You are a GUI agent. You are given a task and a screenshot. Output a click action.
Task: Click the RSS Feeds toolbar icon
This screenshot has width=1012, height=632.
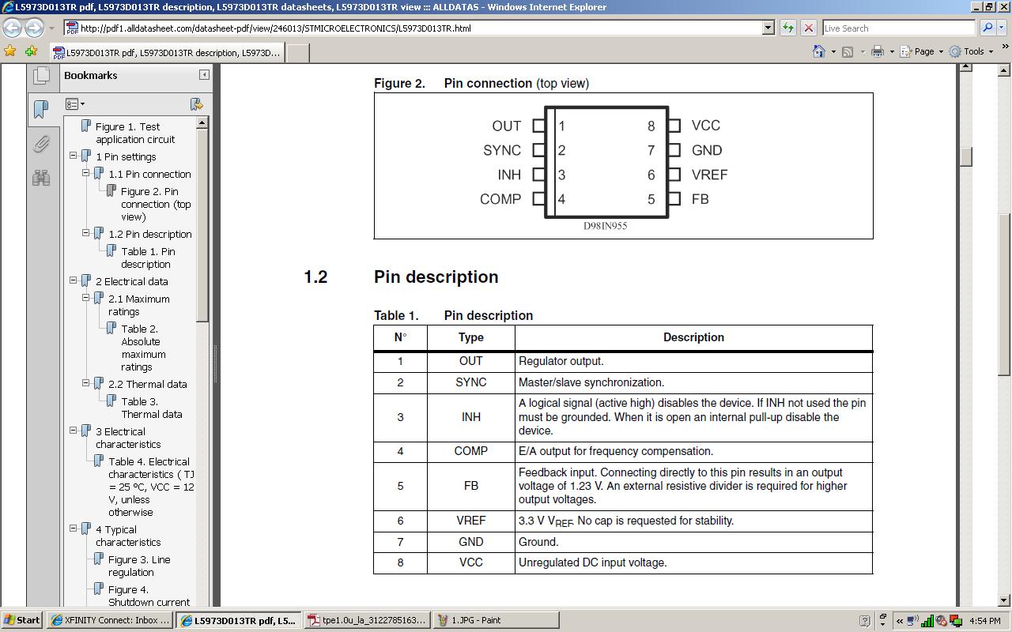pyautogui.click(x=848, y=51)
